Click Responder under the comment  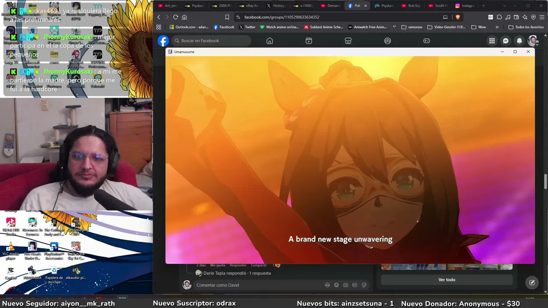pos(238,265)
